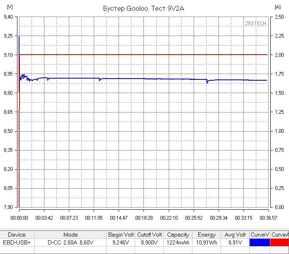Select the 9,246V begin voltage value
289x254 pixels.
(121, 243)
